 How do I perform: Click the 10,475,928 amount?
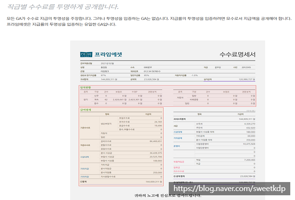tap(249, 144)
